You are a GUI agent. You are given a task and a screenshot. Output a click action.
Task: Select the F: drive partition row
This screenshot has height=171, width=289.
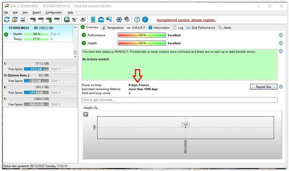point(40,102)
